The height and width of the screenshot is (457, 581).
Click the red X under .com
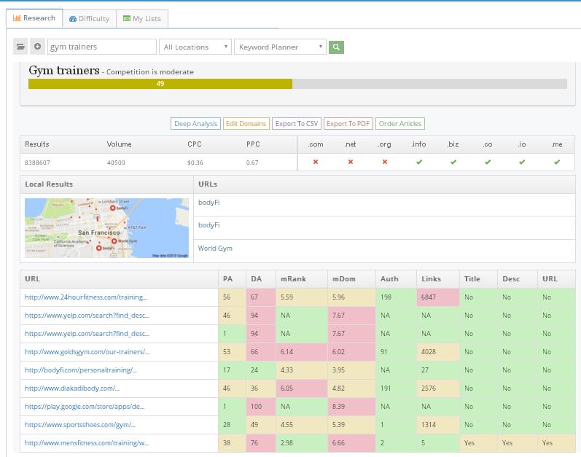tap(315, 162)
